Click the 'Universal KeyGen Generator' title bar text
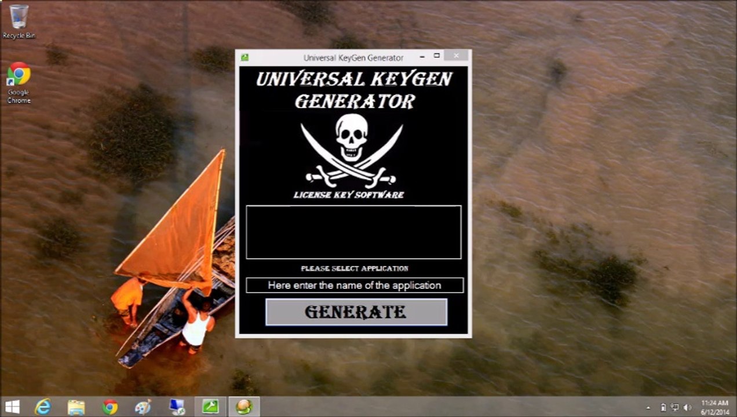The height and width of the screenshot is (417, 737). click(x=353, y=58)
